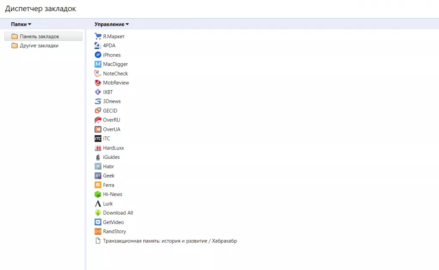Select the Hi-News bookmark icon
This screenshot has height=270, width=439.
97,194
